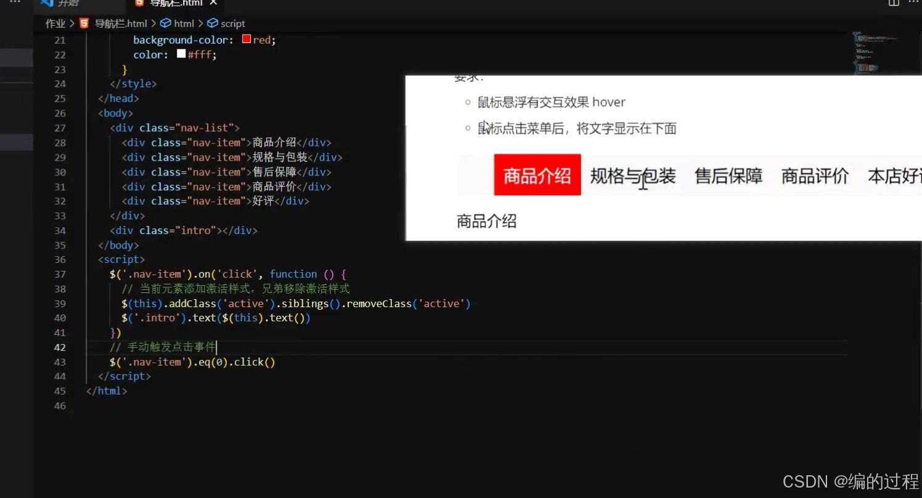Click the closing </style> tag
This screenshot has height=498, width=922.
[133, 84]
